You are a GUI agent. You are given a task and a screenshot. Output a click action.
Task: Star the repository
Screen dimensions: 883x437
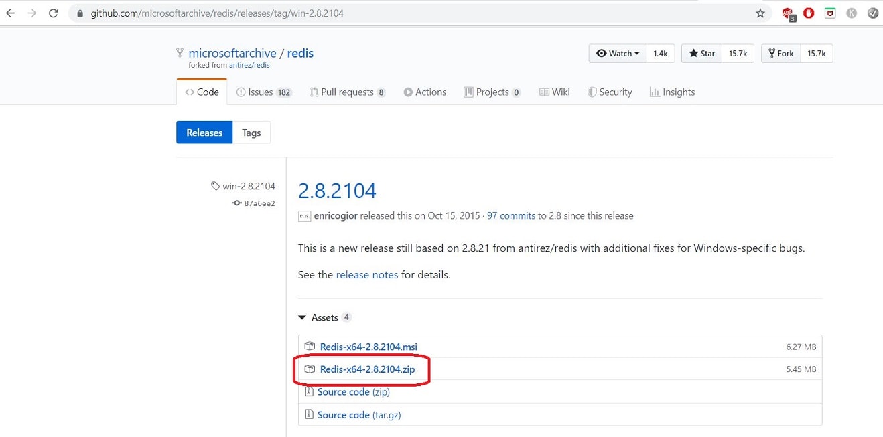701,54
